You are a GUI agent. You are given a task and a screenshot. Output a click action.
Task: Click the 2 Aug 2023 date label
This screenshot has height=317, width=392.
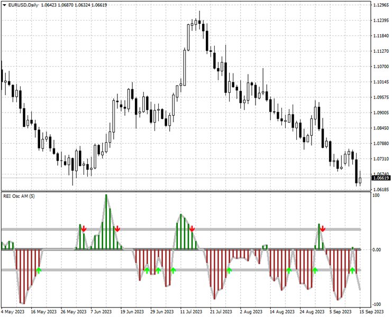click(251, 312)
